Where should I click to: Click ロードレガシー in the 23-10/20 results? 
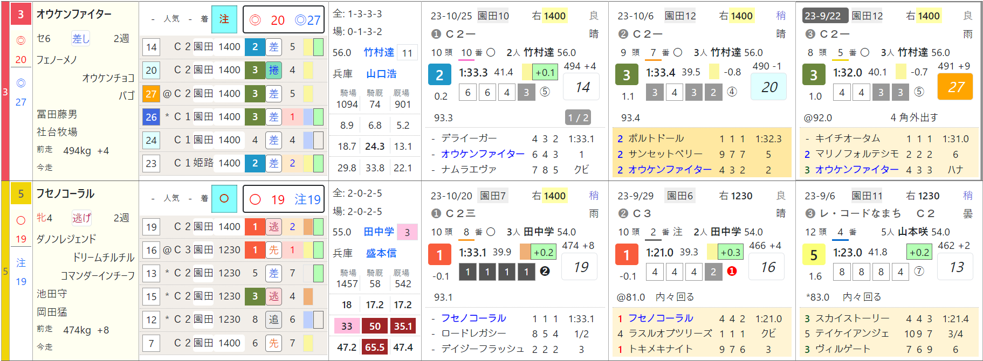click(473, 334)
